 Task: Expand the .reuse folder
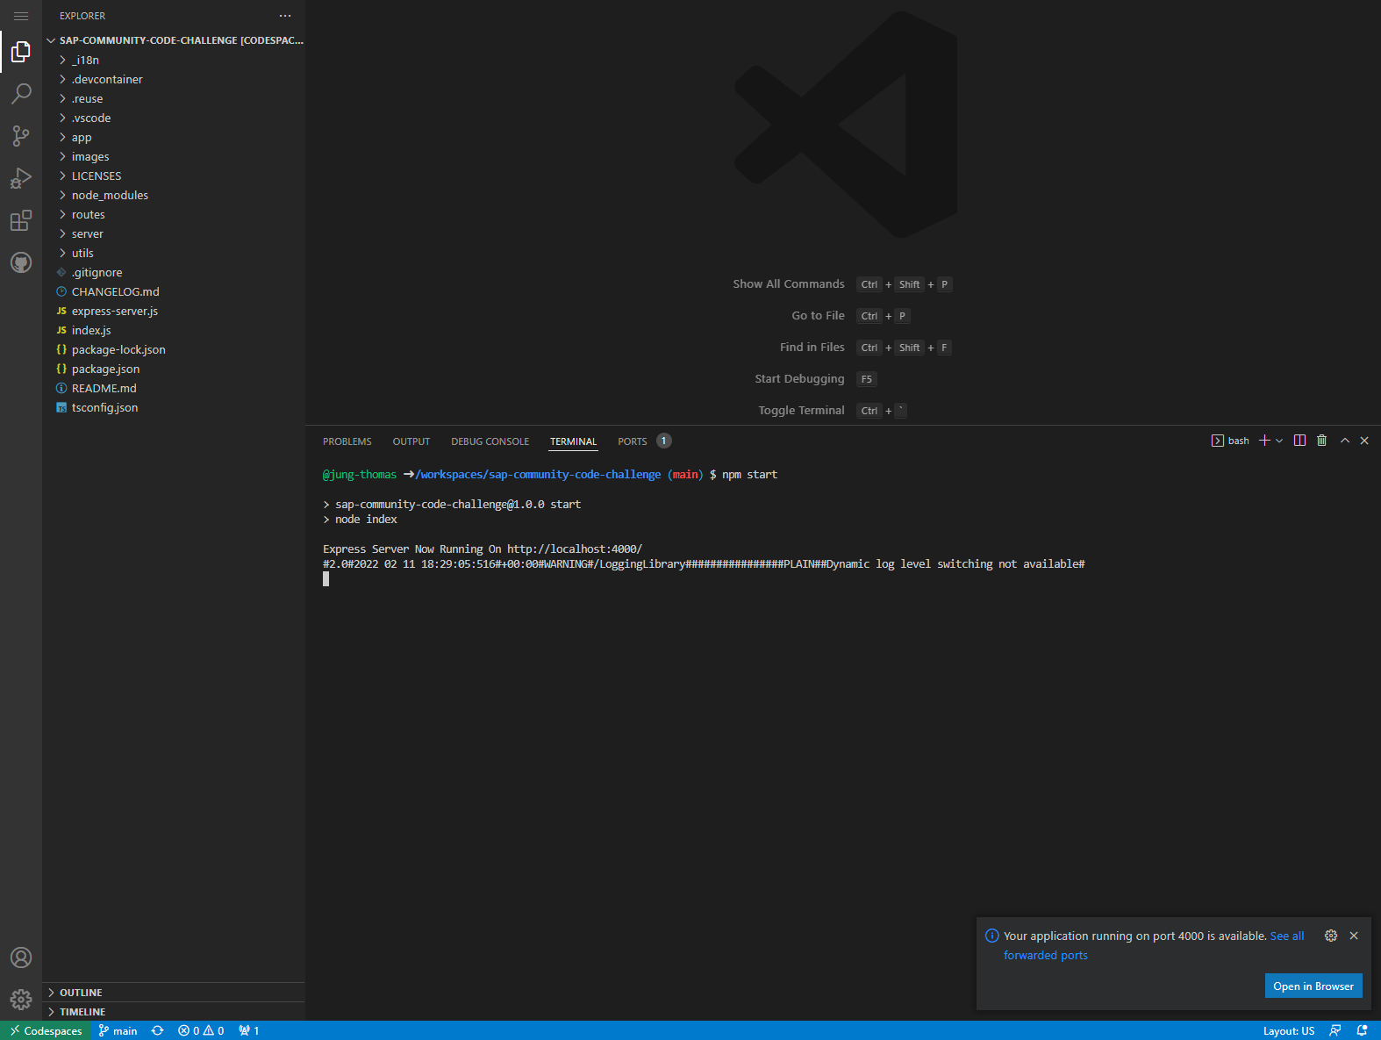(x=174, y=98)
